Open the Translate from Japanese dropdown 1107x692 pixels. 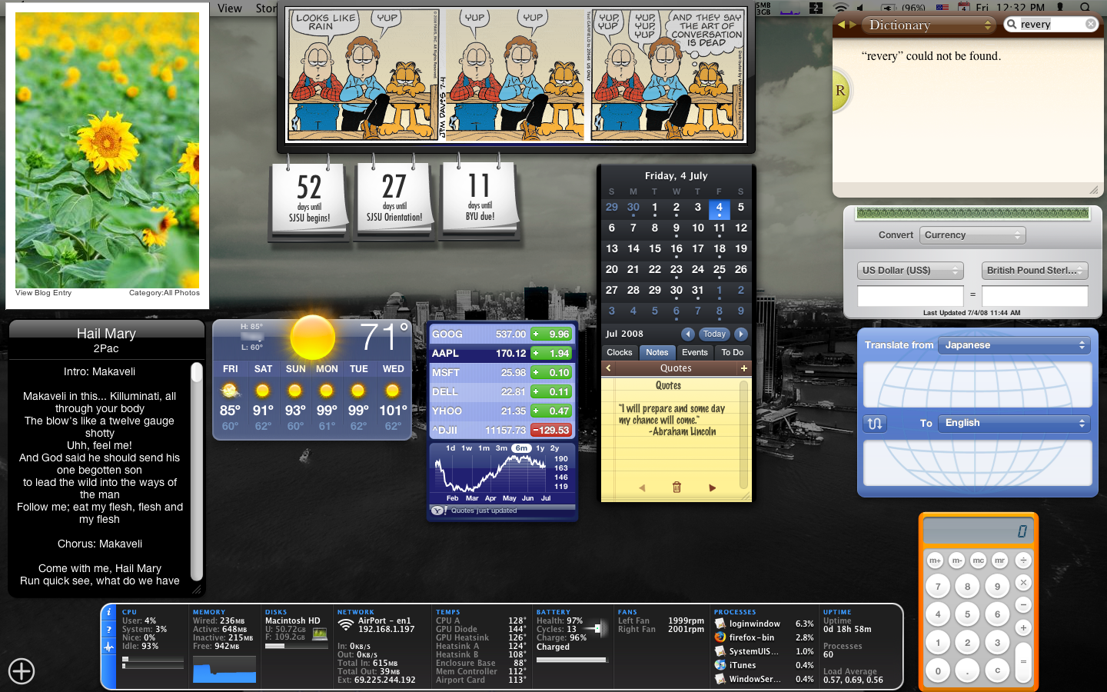(1015, 345)
